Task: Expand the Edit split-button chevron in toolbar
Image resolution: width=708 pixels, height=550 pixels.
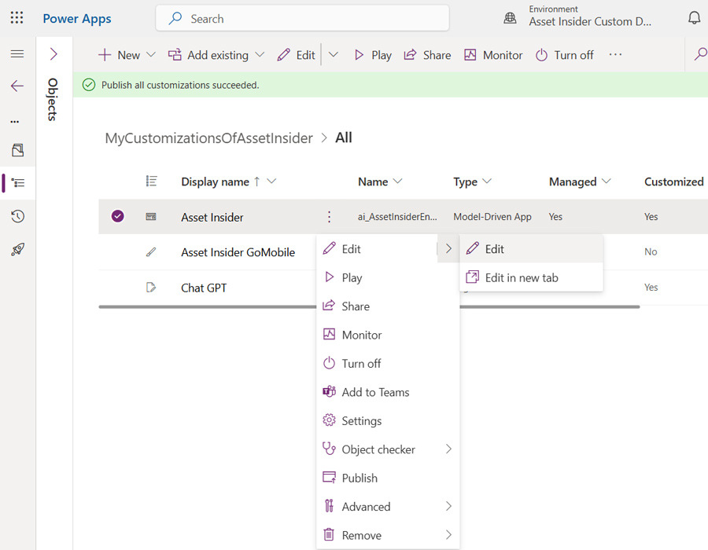Action: (334, 54)
